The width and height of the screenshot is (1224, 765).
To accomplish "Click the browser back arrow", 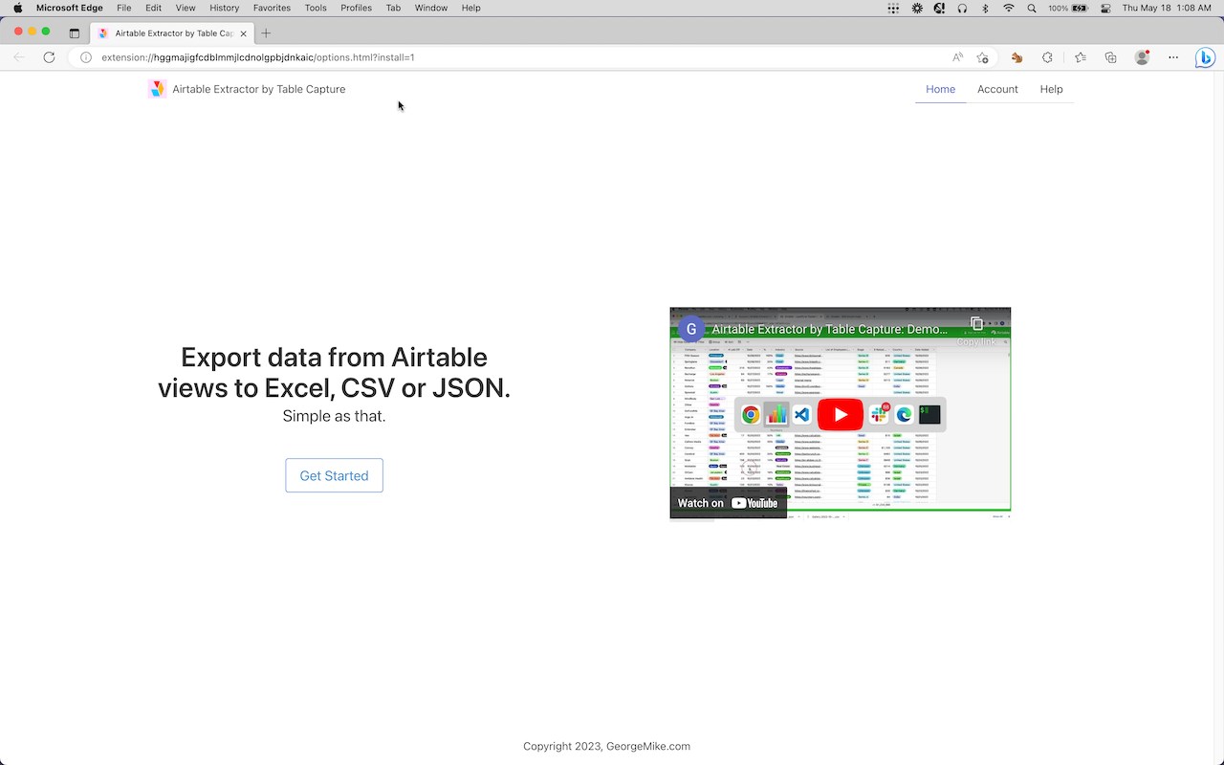I will click(x=19, y=57).
